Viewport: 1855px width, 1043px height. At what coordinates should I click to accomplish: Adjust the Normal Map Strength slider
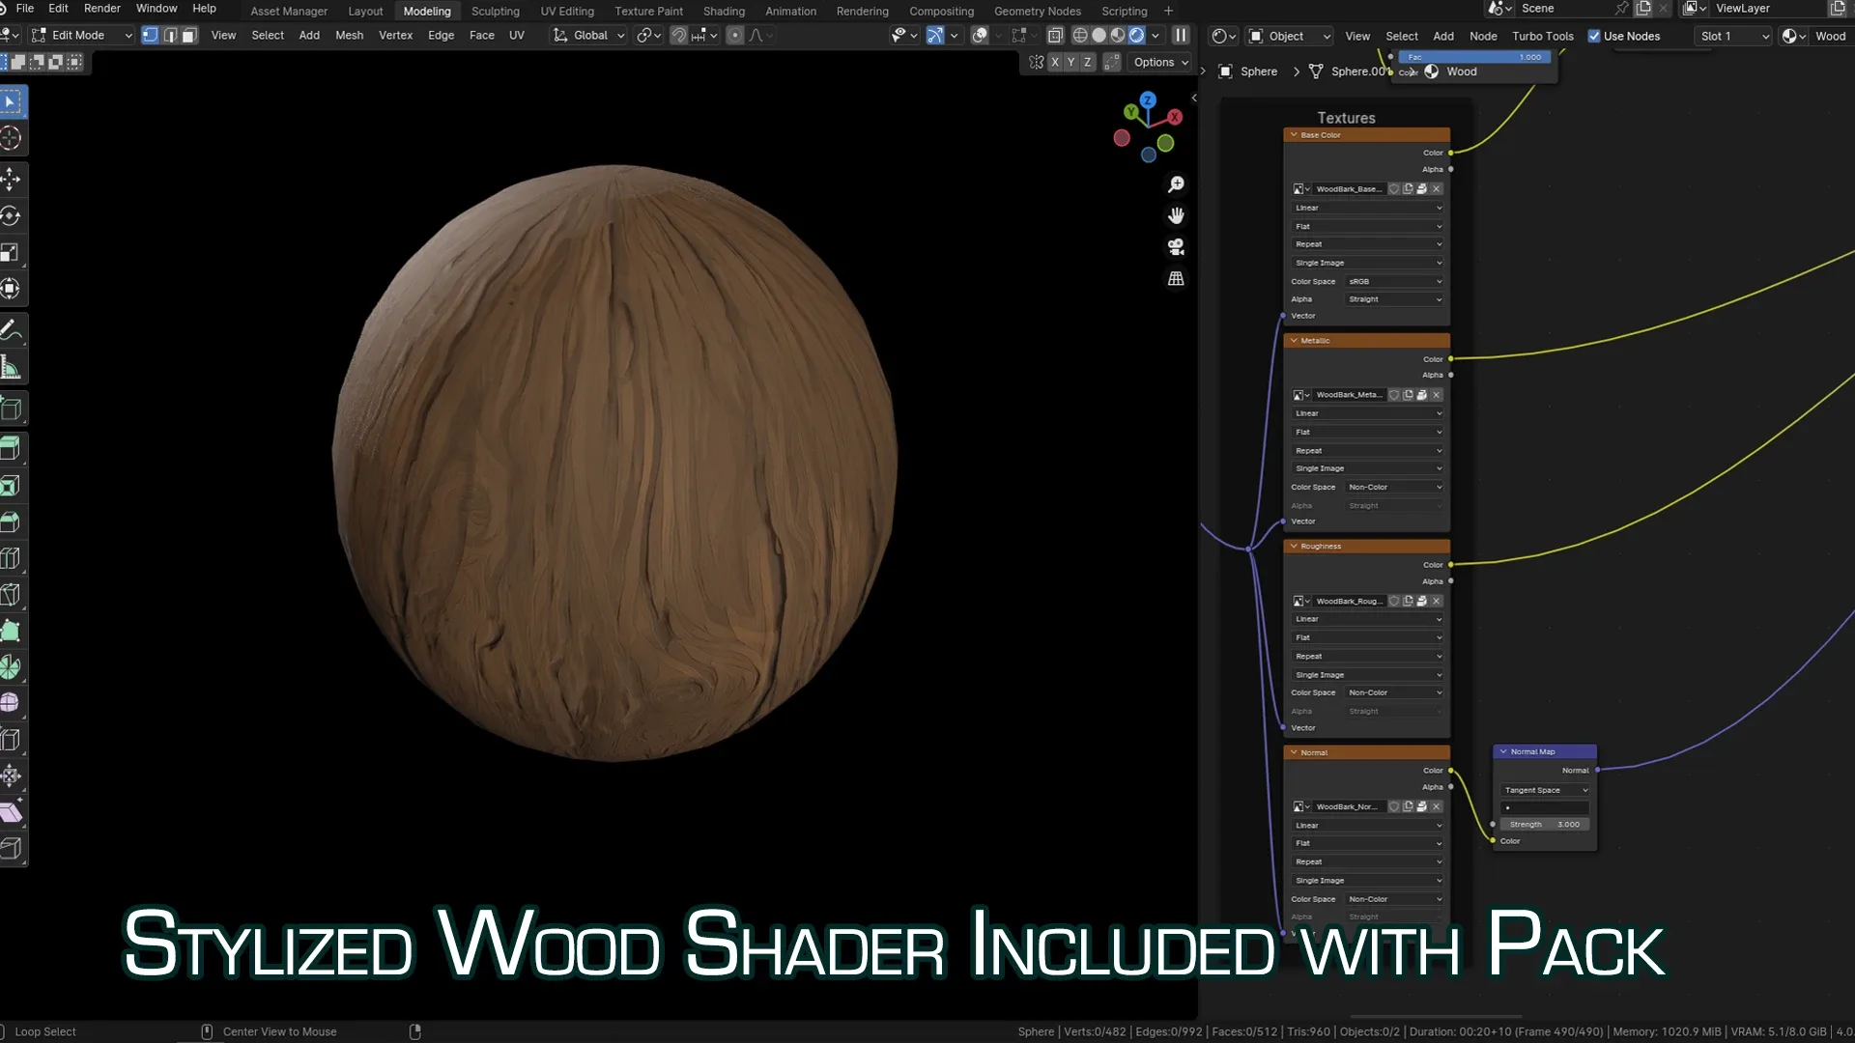point(1544,824)
